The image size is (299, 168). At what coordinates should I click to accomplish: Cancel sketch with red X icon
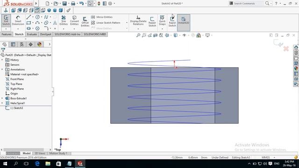pyautogui.click(x=286, y=49)
